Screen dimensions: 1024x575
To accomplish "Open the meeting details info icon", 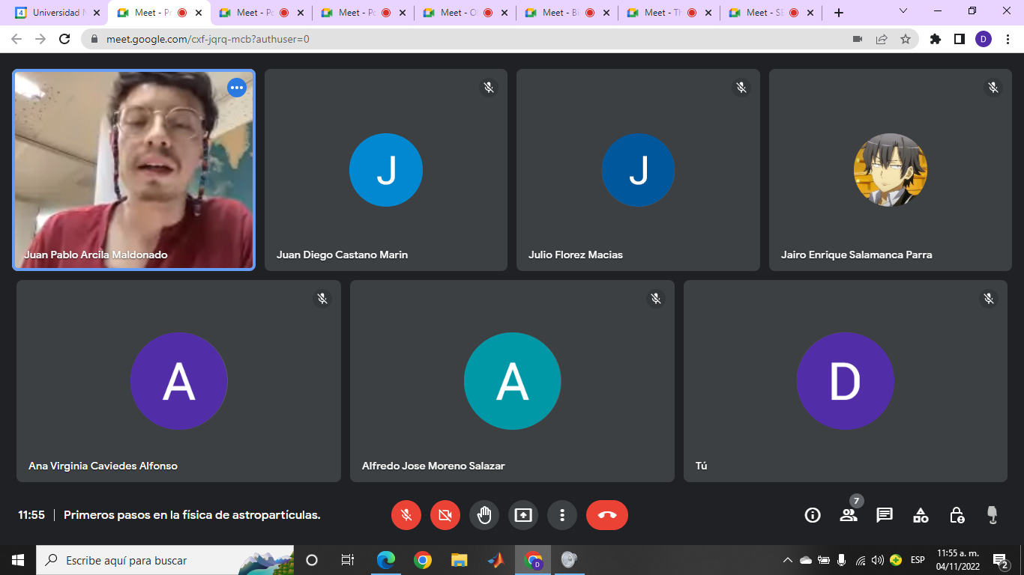I will click(x=813, y=515).
